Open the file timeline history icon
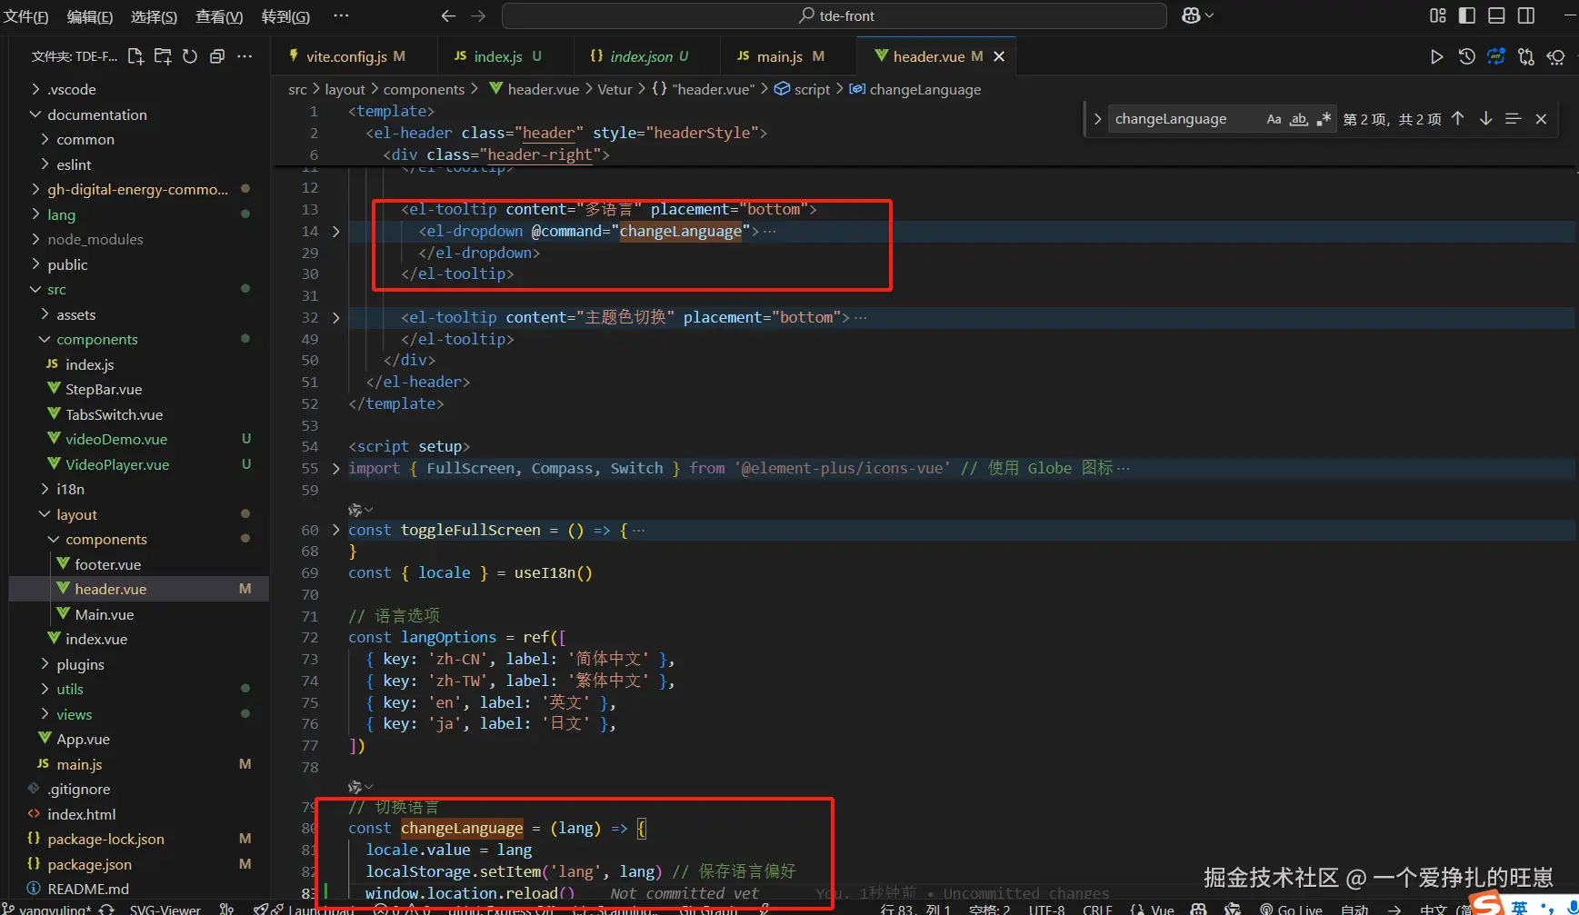1579x915 pixels. [x=1466, y=57]
